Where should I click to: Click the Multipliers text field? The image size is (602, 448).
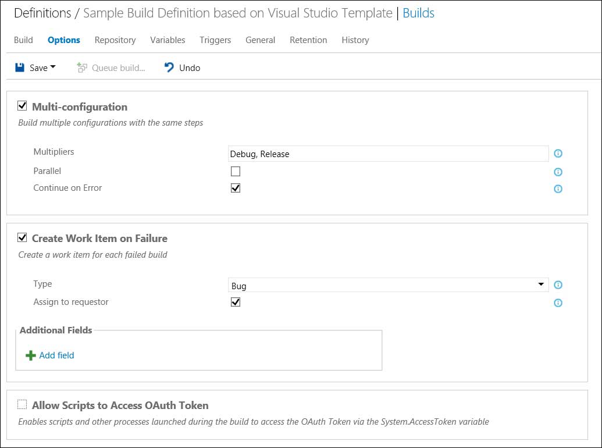(388, 154)
